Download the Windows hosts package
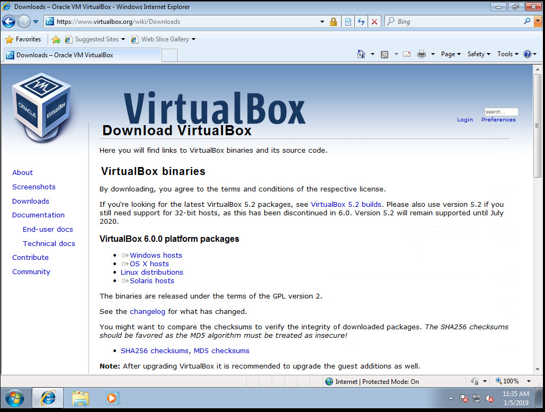Viewport: 545px width, 412px height. point(156,256)
